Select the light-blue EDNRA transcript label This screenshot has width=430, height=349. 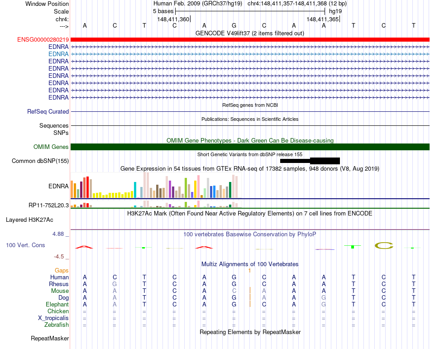58,54
